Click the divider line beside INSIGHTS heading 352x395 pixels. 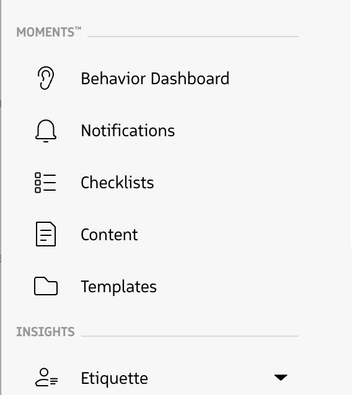click(190, 336)
